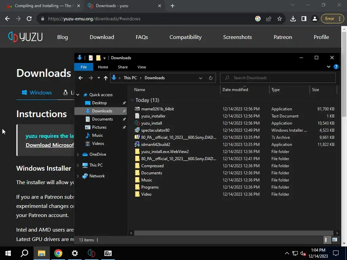Select the yuzu_install application file
347x260 pixels.
151,123
